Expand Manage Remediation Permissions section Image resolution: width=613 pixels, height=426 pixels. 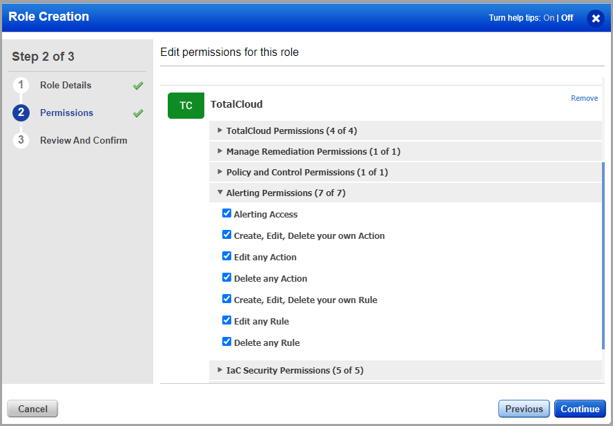pos(405,151)
